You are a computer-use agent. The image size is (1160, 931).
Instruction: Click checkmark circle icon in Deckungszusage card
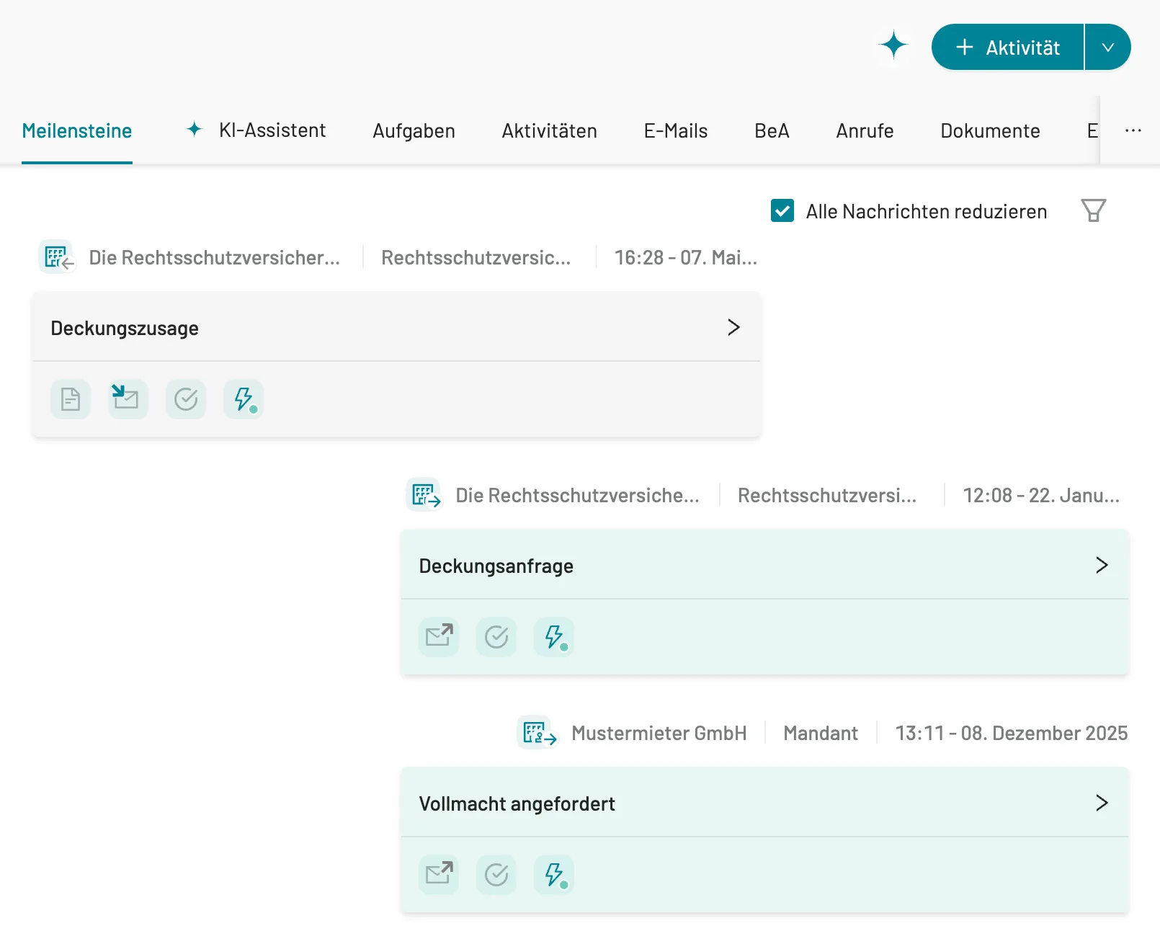coord(186,399)
